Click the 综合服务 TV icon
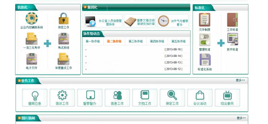 coord(227,95)
